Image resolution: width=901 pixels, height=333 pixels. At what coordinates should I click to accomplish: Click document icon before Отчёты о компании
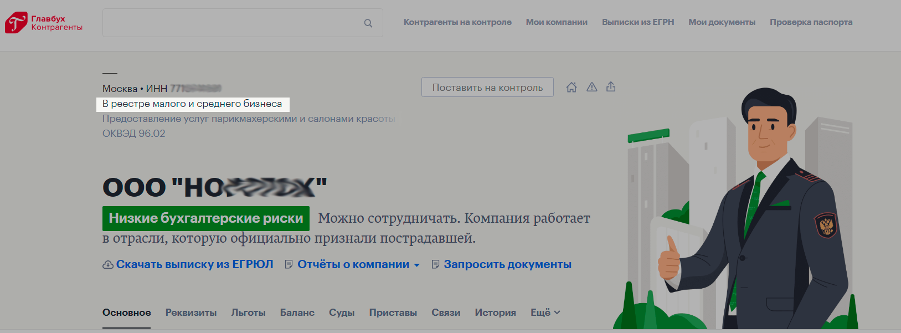(289, 265)
